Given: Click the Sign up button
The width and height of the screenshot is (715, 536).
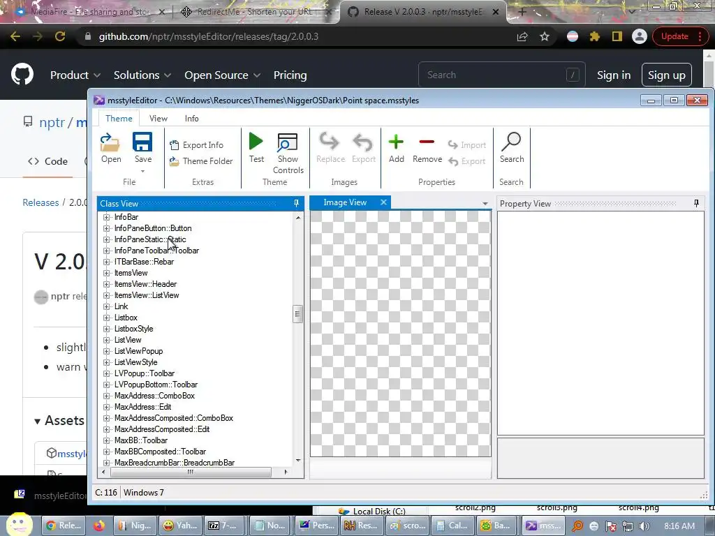Looking at the screenshot, I should click(x=666, y=75).
